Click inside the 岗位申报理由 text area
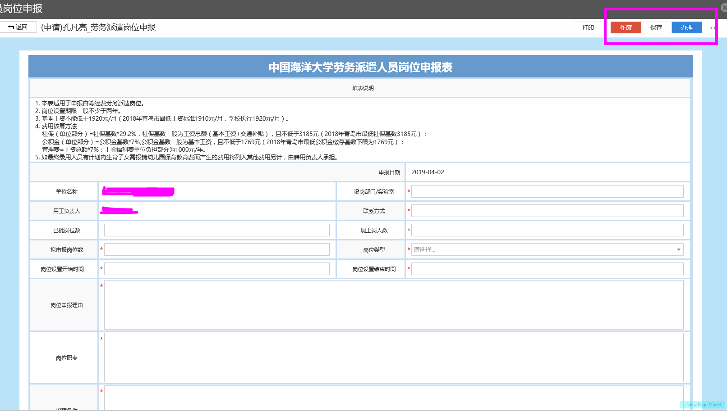727x412 pixels. tap(393, 305)
